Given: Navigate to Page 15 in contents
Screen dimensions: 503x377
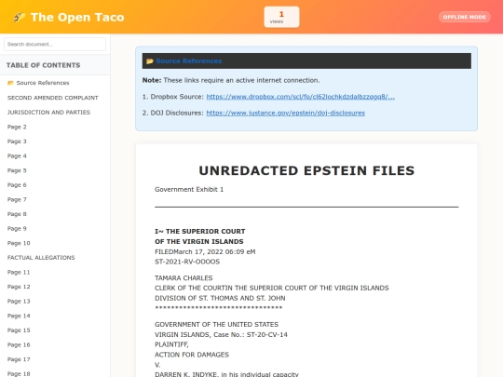Looking at the screenshot, I should pyautogui.click(x=19, y=330).
